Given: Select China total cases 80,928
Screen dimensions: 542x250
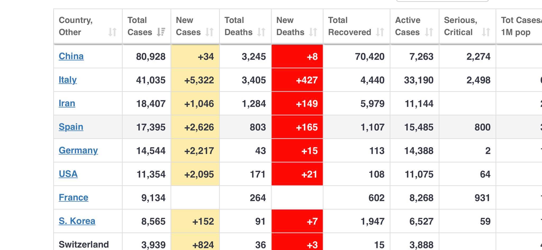Looking at the screenshot, I should (151, 57).
